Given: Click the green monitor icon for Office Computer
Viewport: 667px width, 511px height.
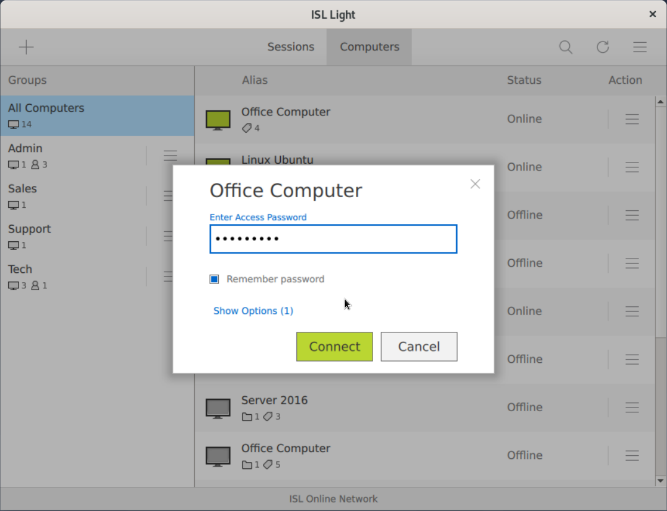Looking at the screenshot, I should pos(218,118).
